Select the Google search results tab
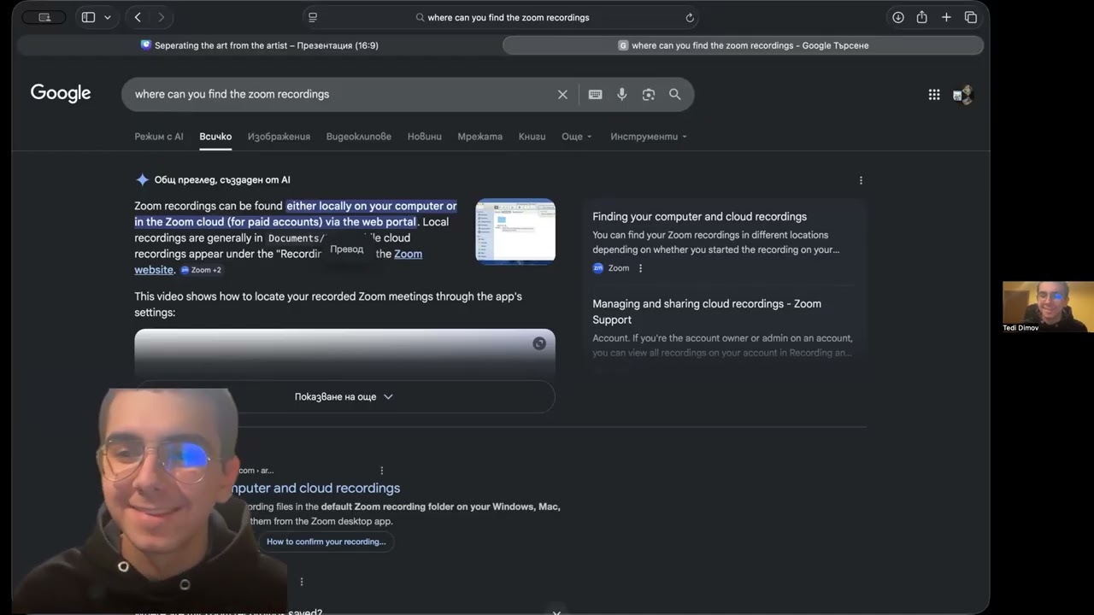This screenshot has height=615, width=1094. tap(743, 45)
